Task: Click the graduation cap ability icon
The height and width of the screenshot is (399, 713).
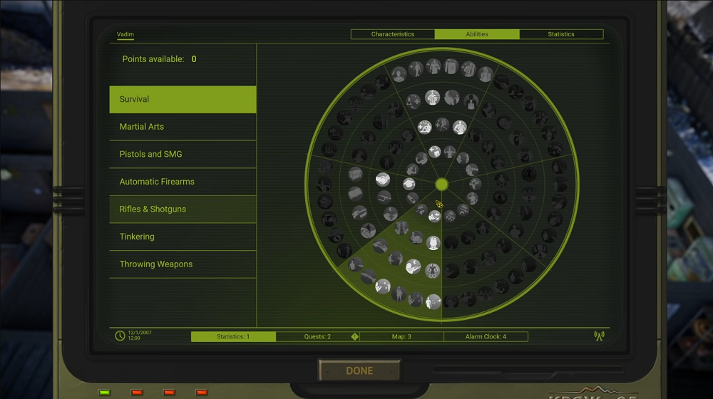Action: tap(409, 184)
